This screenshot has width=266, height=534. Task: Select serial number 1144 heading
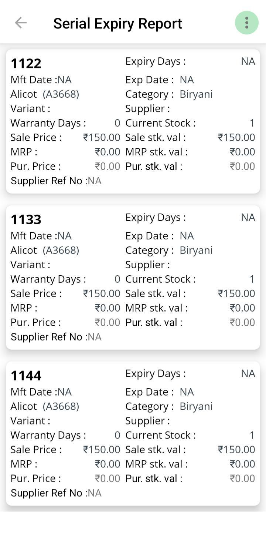point(26,376)
